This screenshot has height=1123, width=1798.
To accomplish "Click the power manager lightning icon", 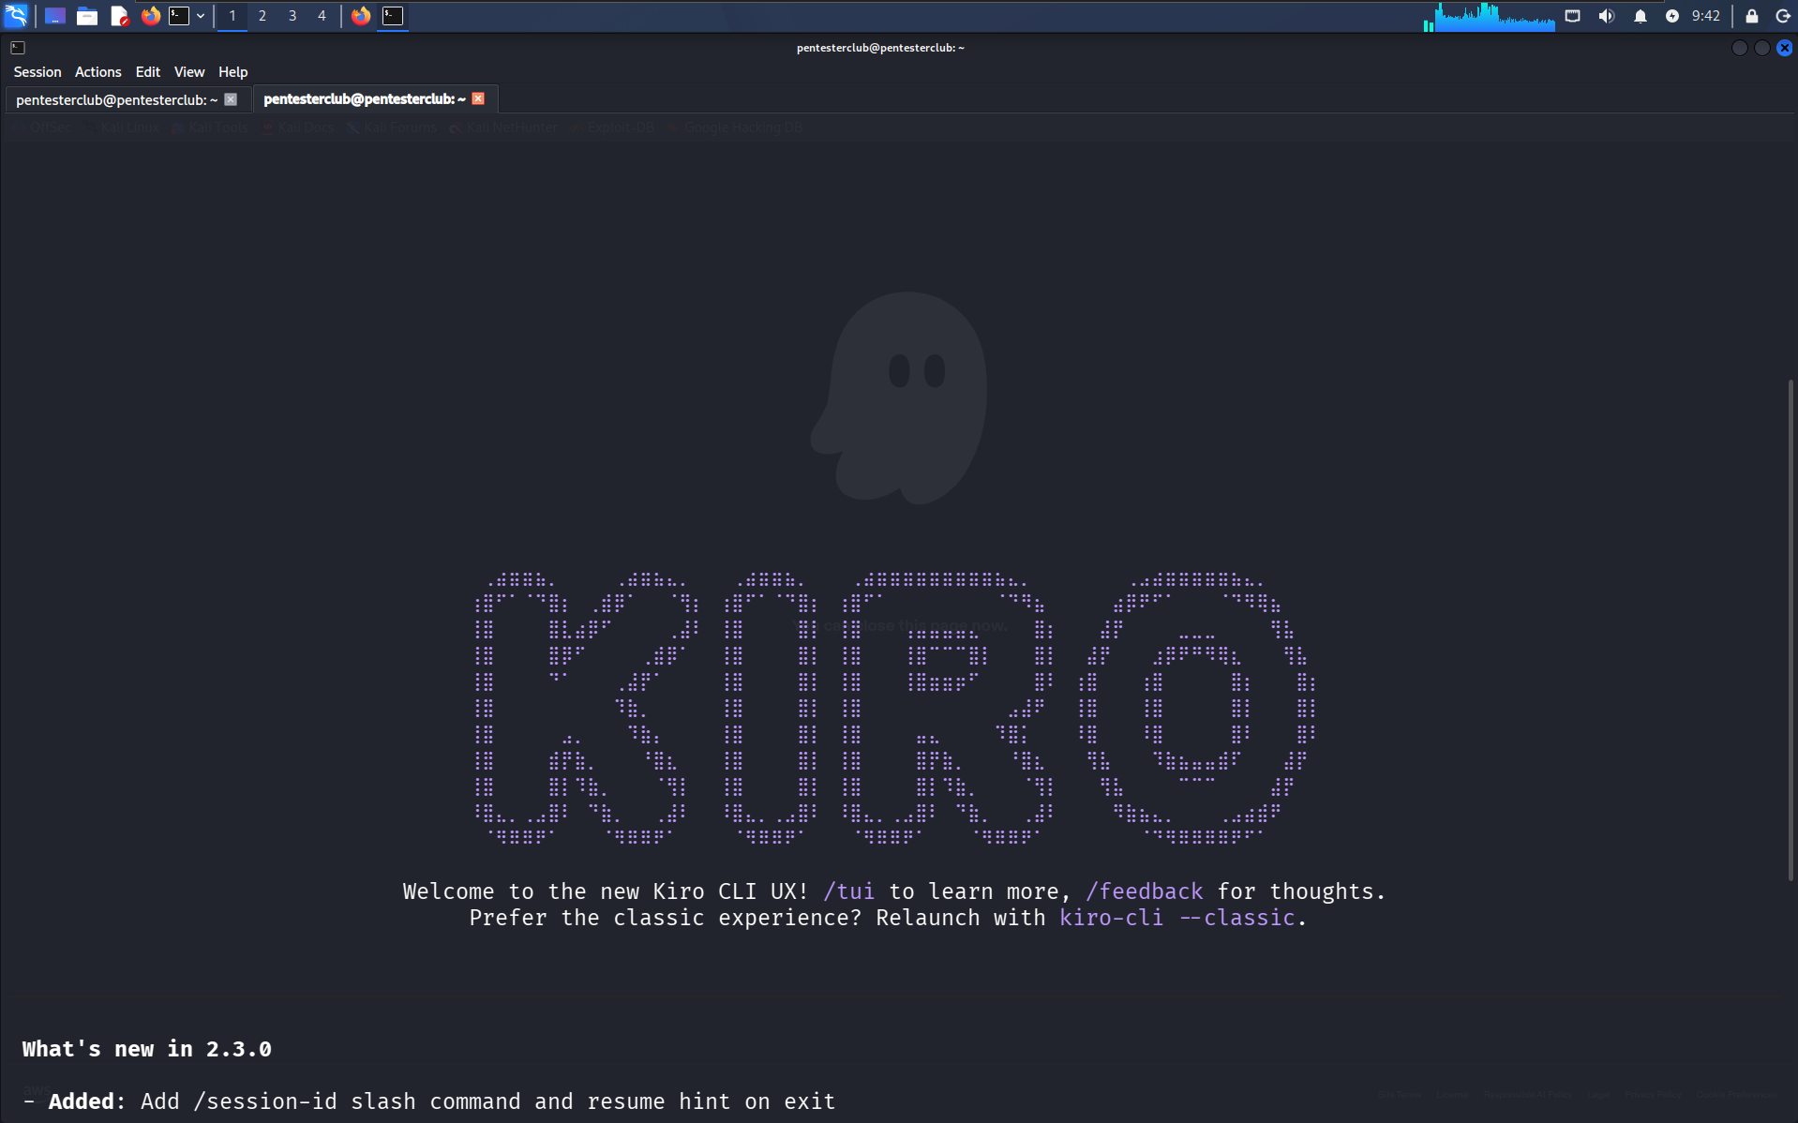I will click(1672, 16).
